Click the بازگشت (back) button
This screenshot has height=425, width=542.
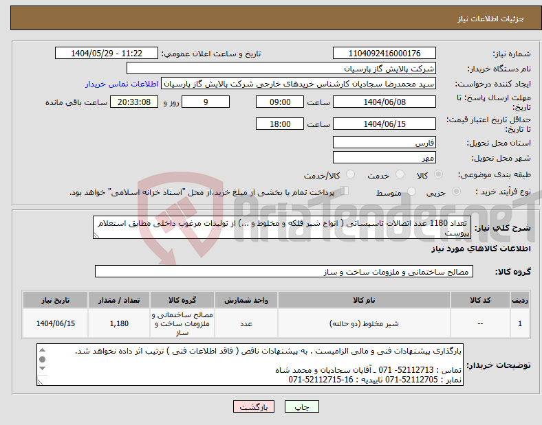(x=254, y=406)
